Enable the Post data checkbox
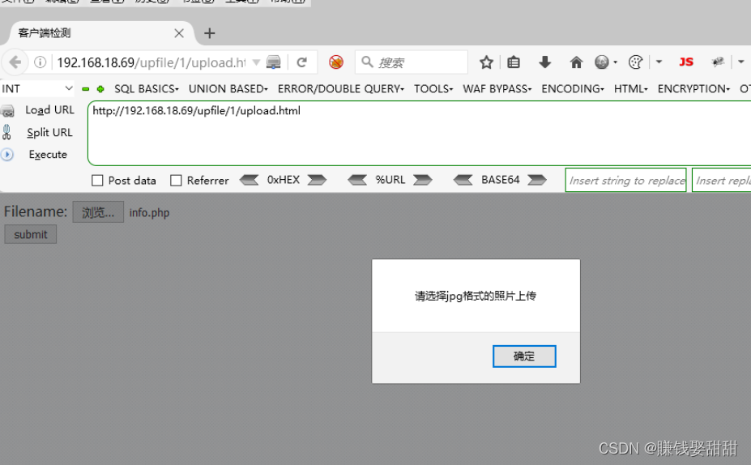Image resolution: width=751 pixels, height=465 pixels. point(97,181)
